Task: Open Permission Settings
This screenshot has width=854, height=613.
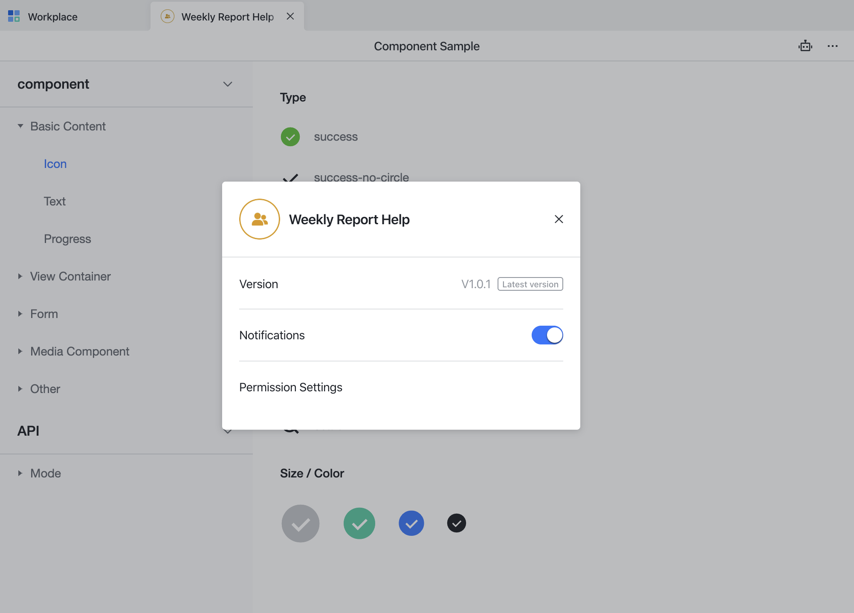Action: (291, 387)
